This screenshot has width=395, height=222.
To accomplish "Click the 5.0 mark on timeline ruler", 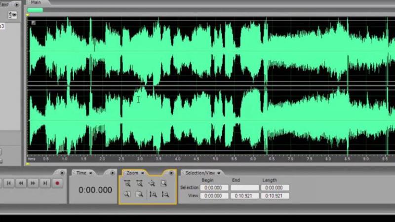I will point(215,159).
